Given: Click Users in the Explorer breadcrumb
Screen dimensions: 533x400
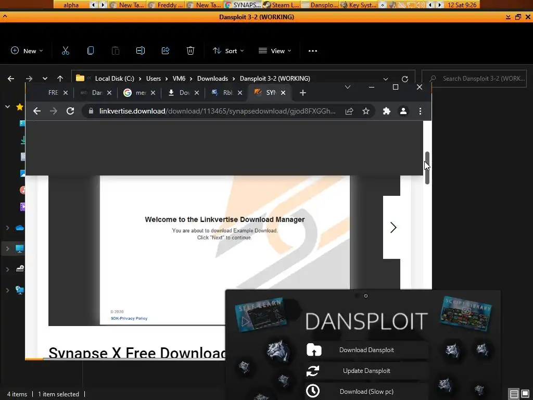Looking at the screenshot, I should coord(154,79).
